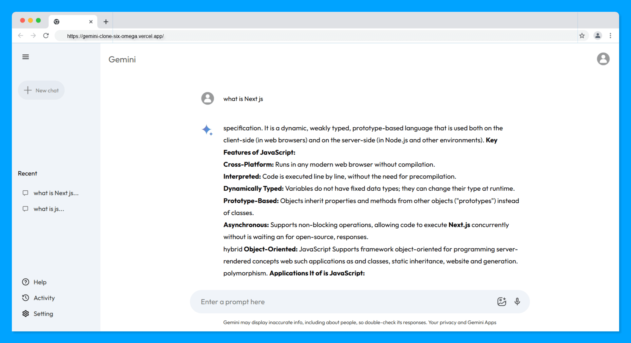Click the browser forward arrow
631x343 pixels.
click(x=33, y=36)
